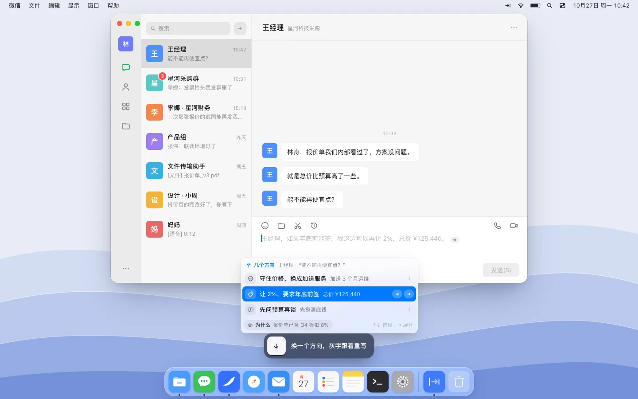The width and height of the screenshot is (638, 399).
Task: Expand the 先问预算再谈 suggestion chevron
Action: click(409, 309)
